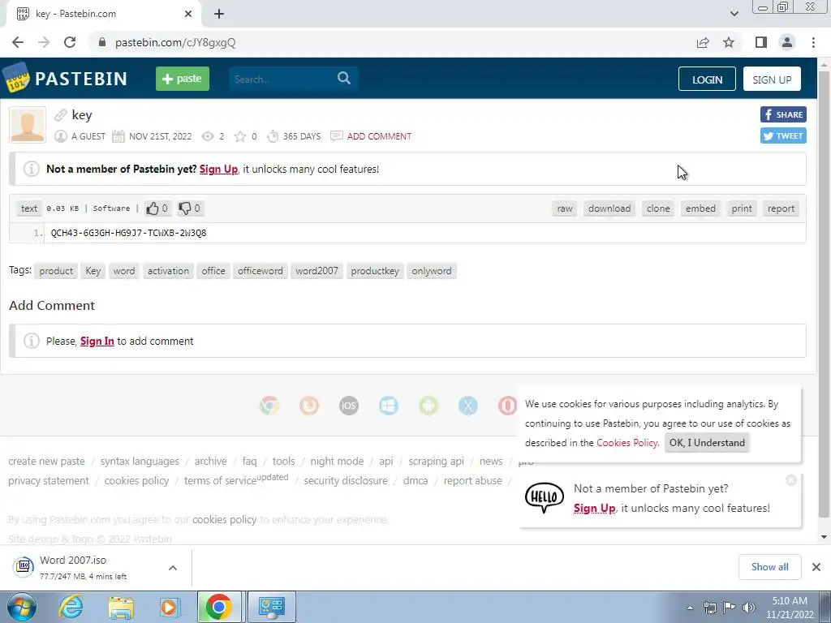Click Sign In to add comment link

[x=97, y=342]
